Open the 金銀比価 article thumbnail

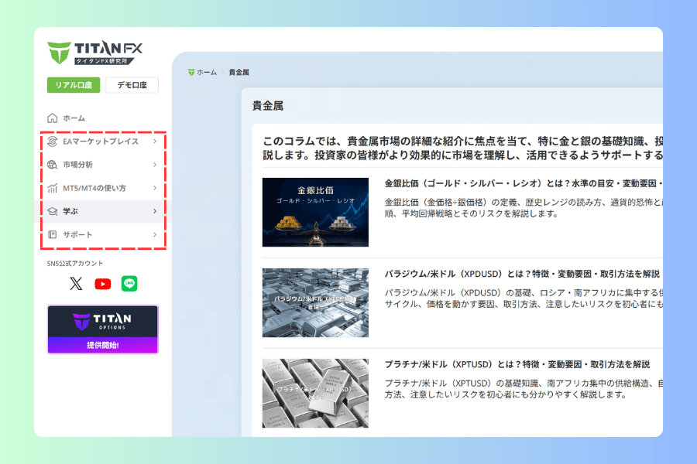point(315,212)
